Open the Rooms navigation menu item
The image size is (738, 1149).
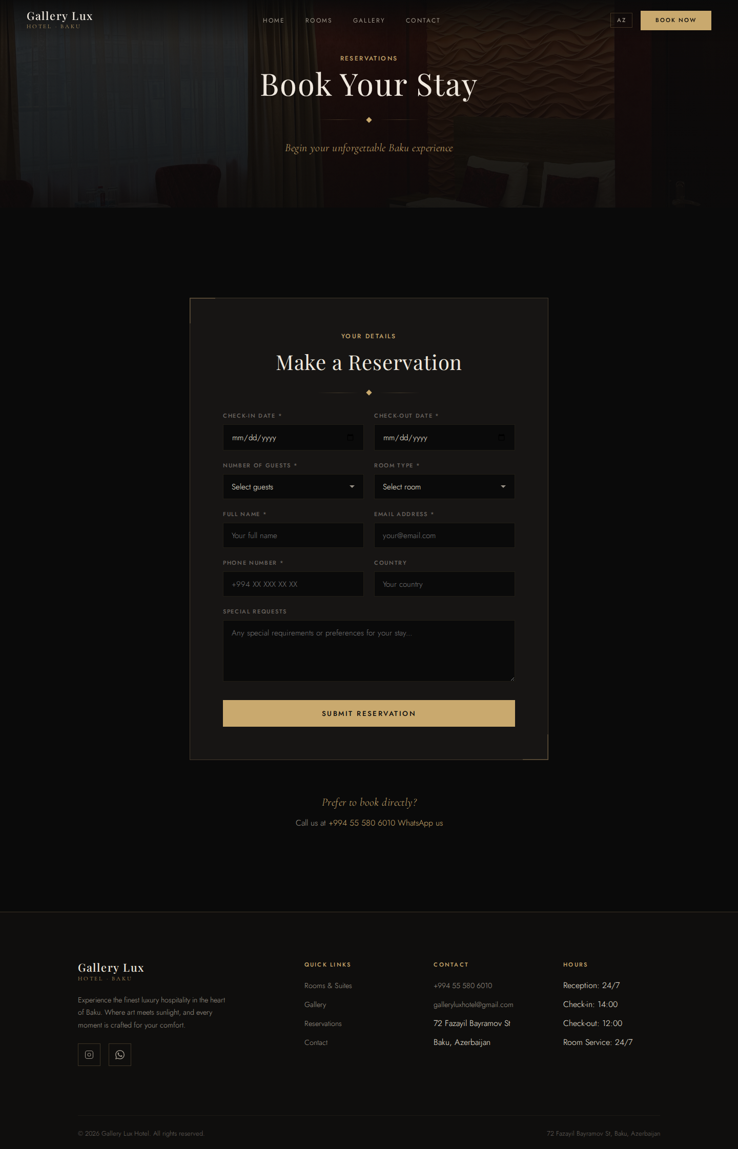coord(319,20)
